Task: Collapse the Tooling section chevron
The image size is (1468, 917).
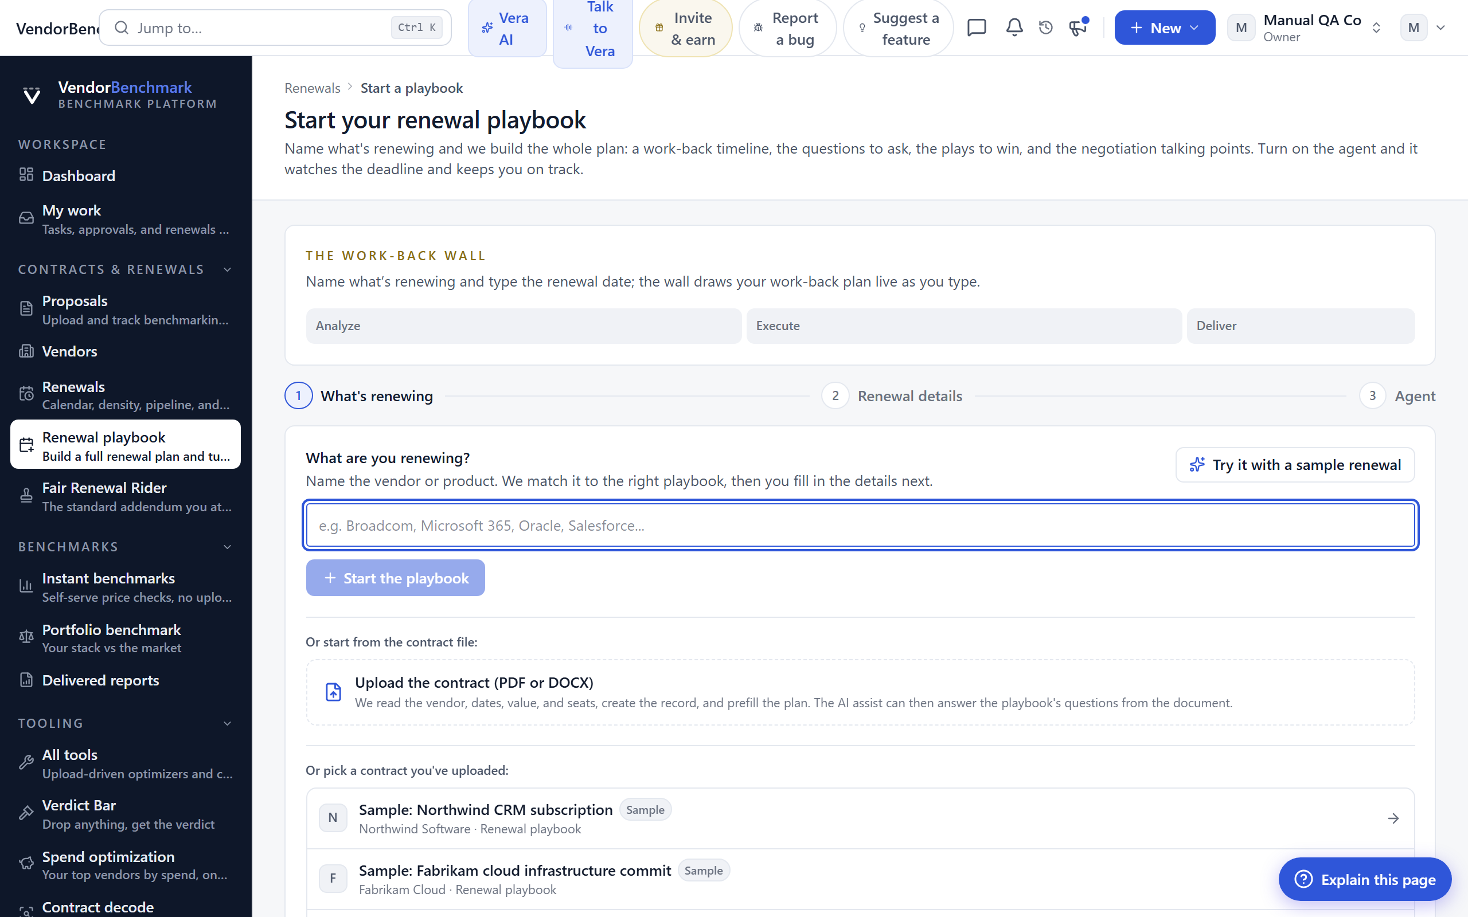Action: pyautogui.click(x=228, y=723)
